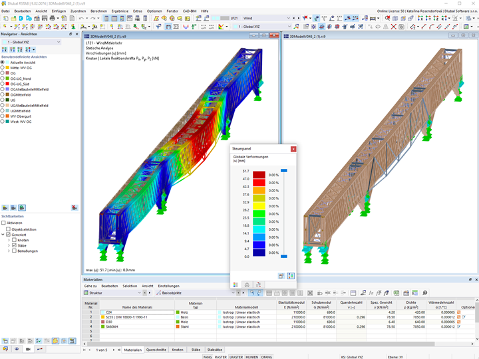Click the Print icon in toolbar

[x=53, y=19]
